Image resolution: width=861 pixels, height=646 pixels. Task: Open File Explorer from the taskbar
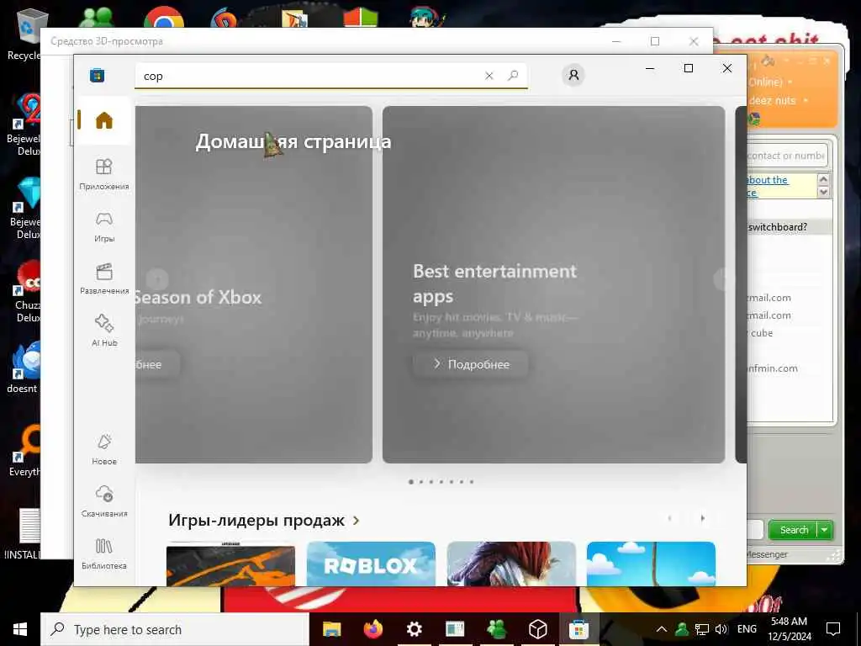coord(331,629)
